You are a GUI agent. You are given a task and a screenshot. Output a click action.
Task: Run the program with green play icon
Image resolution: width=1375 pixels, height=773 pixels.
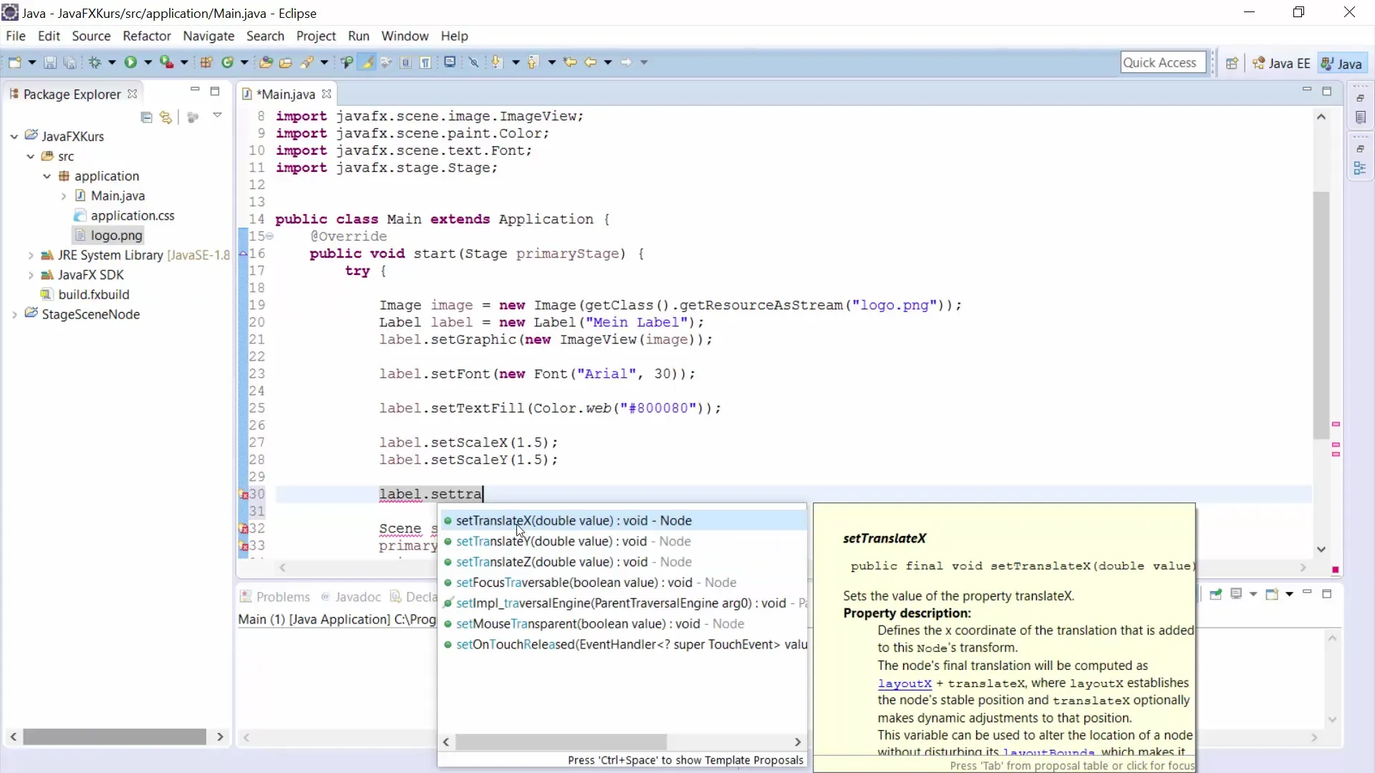click(x=130, y=62)
